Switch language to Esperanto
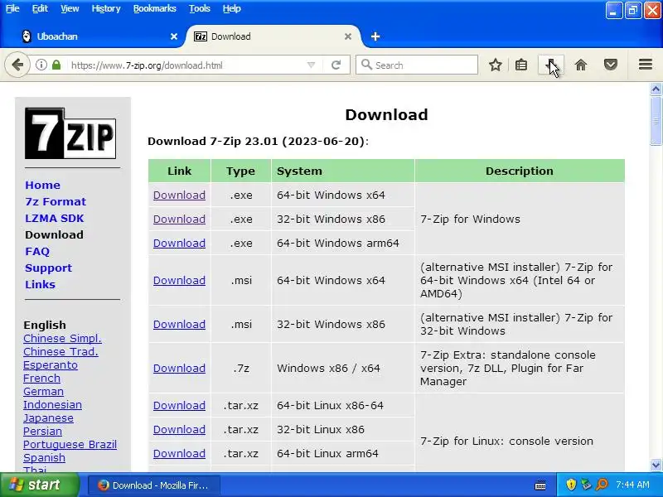 coord(51,365)
